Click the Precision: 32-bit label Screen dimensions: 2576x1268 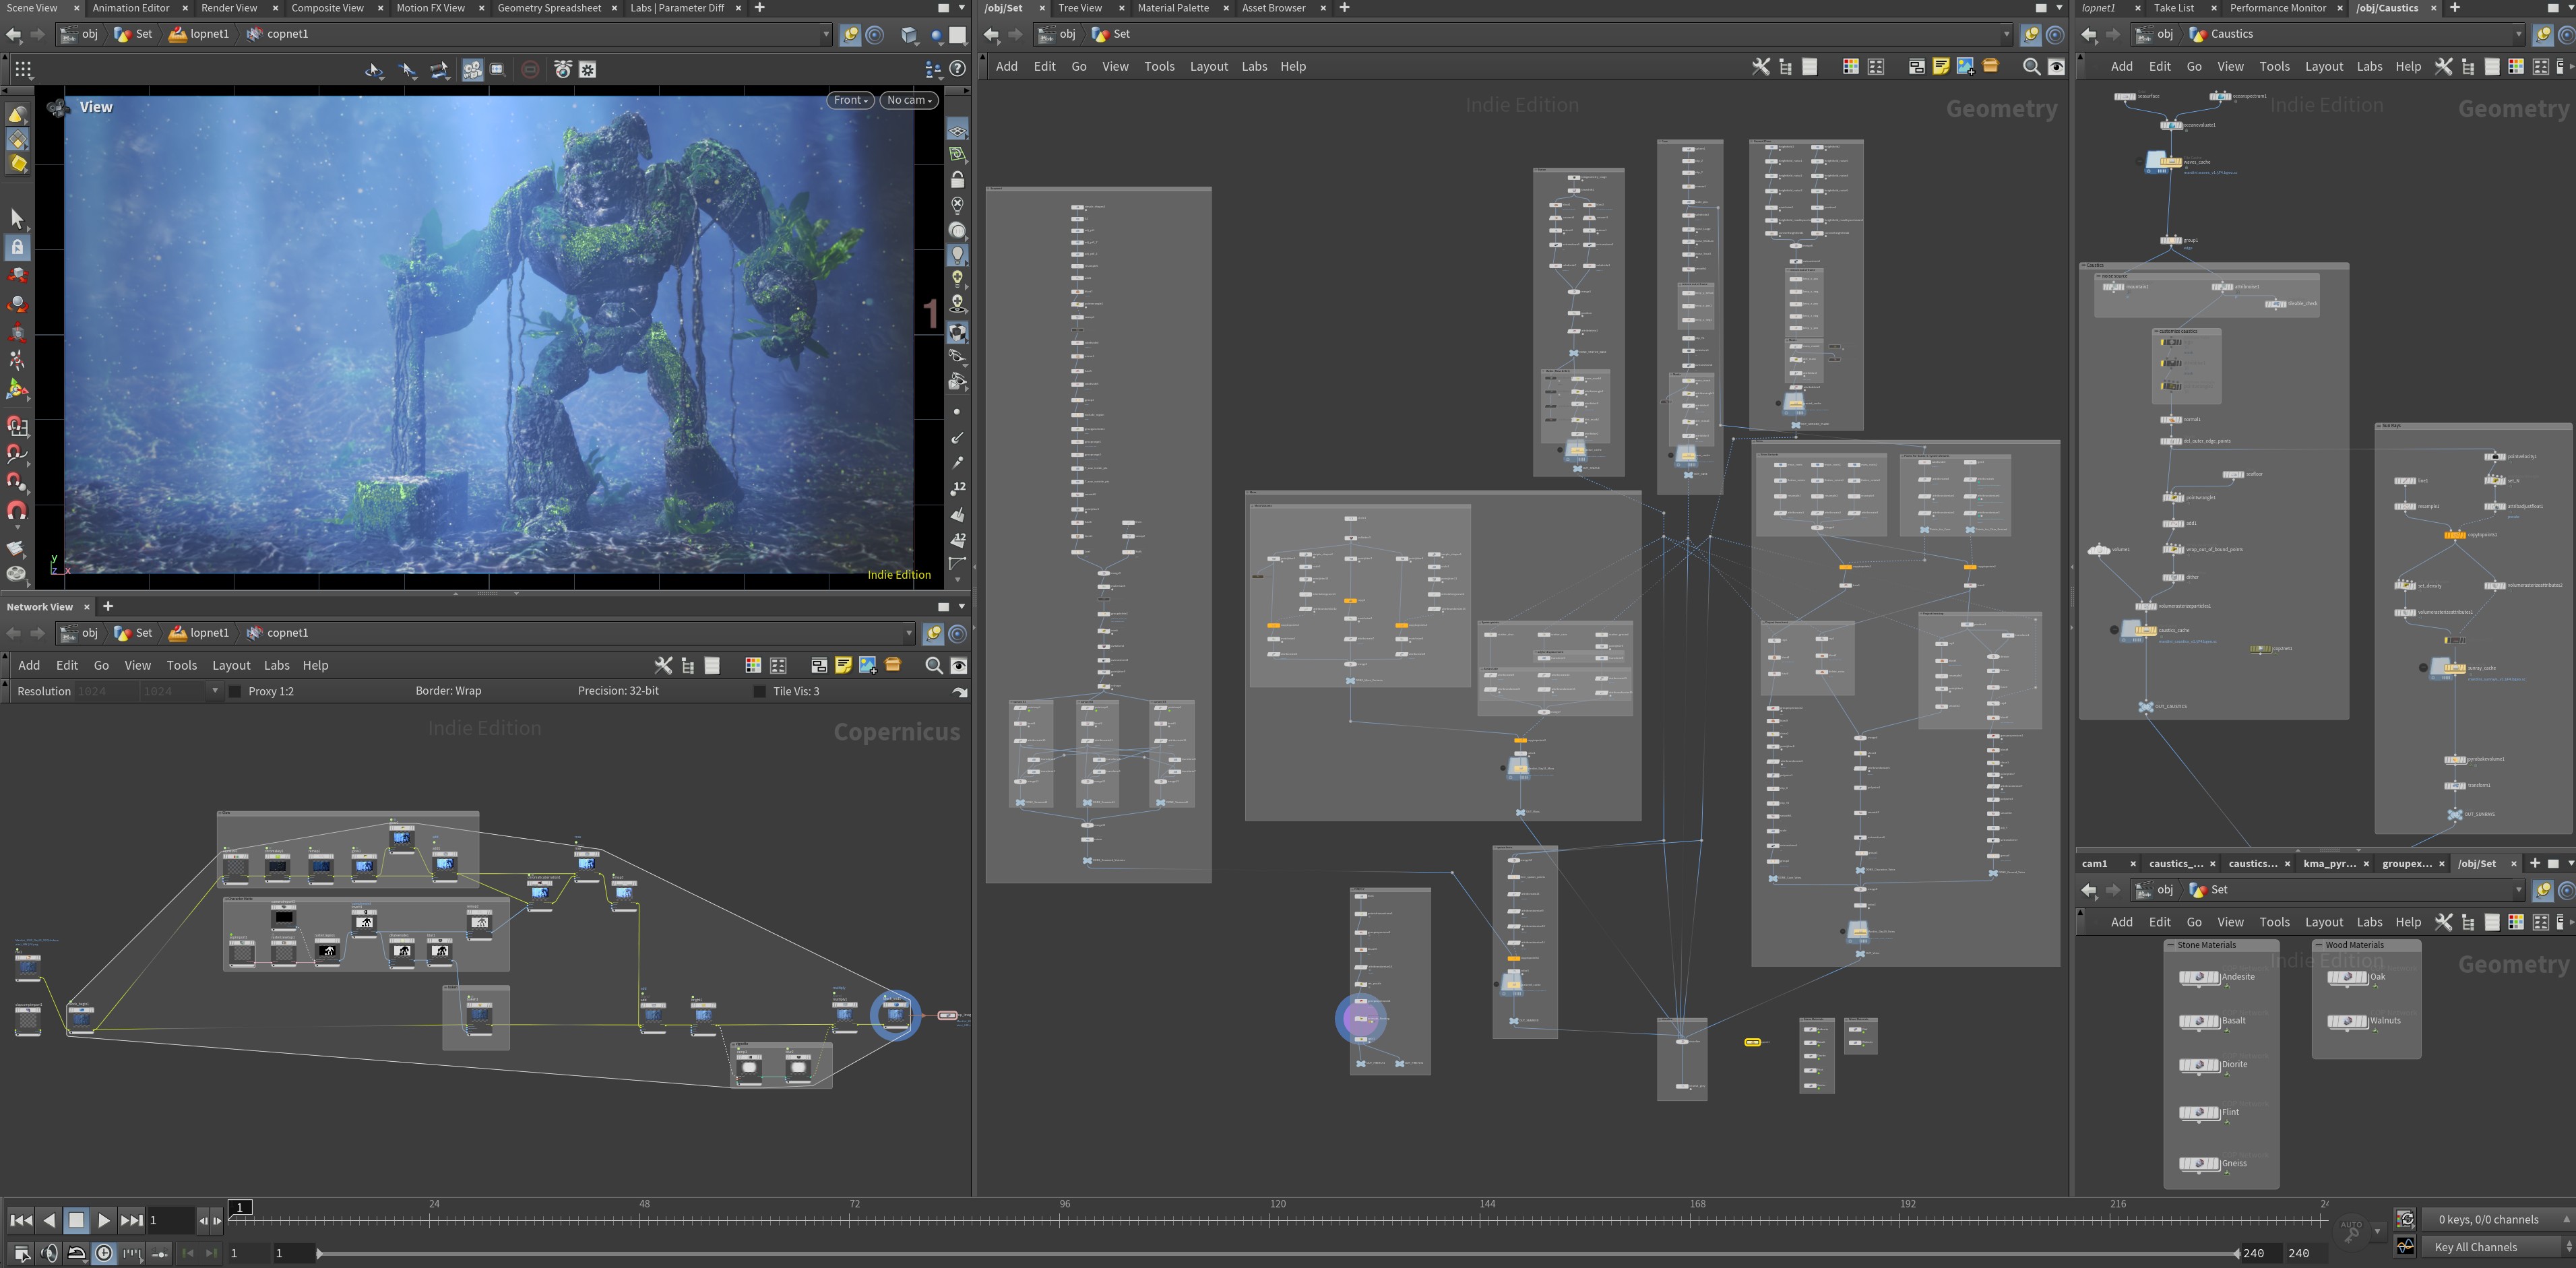click(x=618, y=691)
